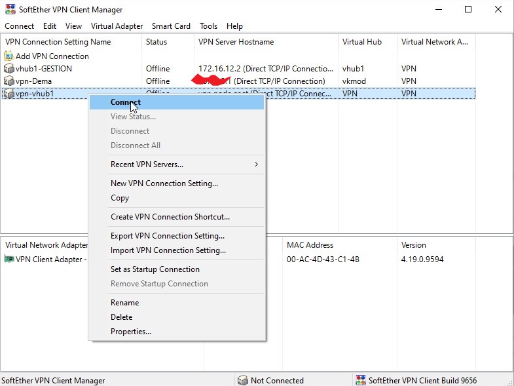The height and width of the screenshot is (386, 514).
Task: Choose Import VPN Connection Setting...
Action: coord(177,250)
